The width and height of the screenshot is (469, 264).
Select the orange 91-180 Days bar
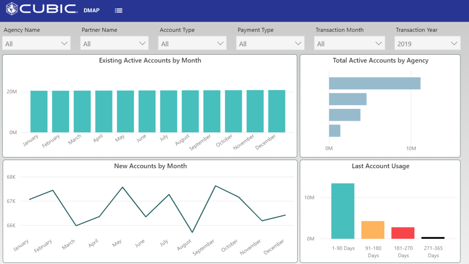(373, 230)
